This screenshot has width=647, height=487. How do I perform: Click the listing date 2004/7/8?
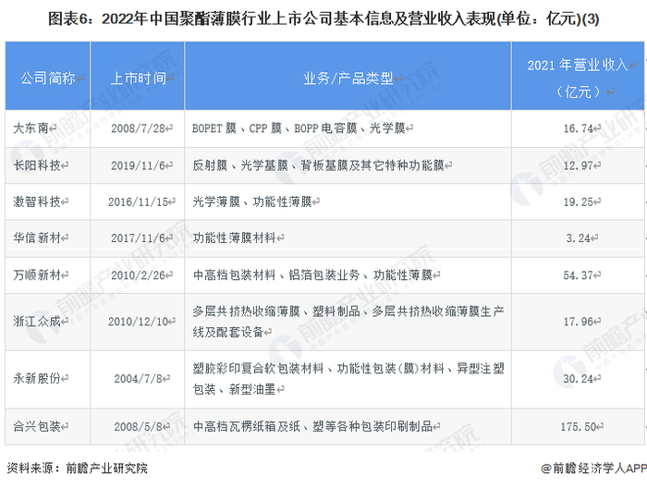pos(138,379)
